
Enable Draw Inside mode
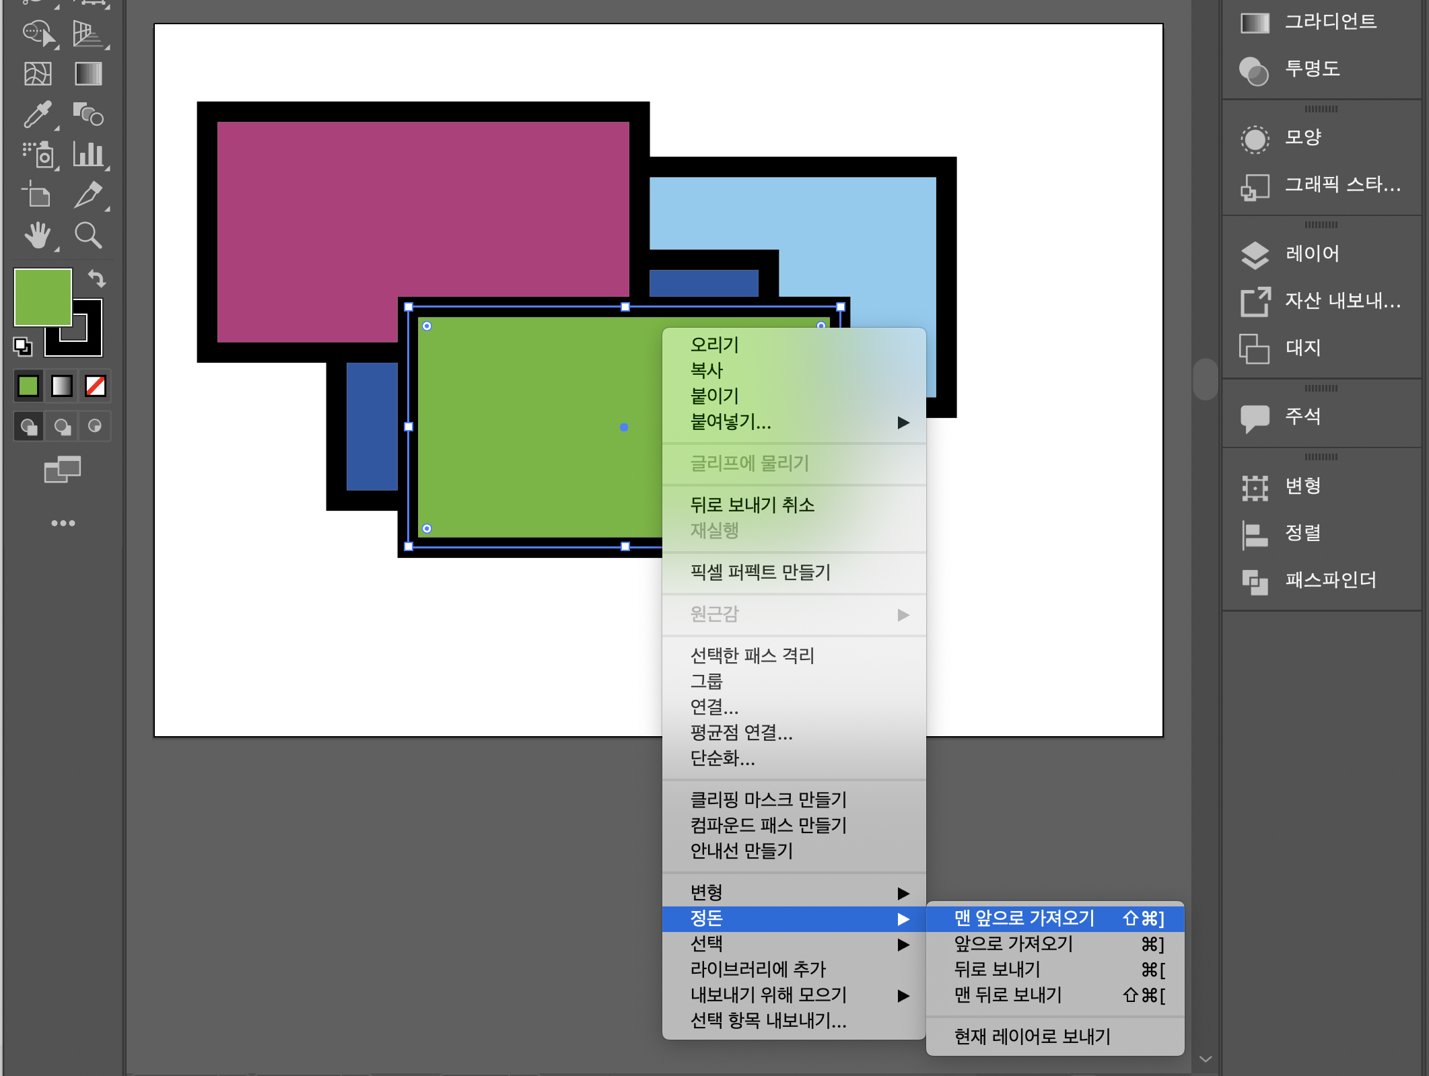95,427
